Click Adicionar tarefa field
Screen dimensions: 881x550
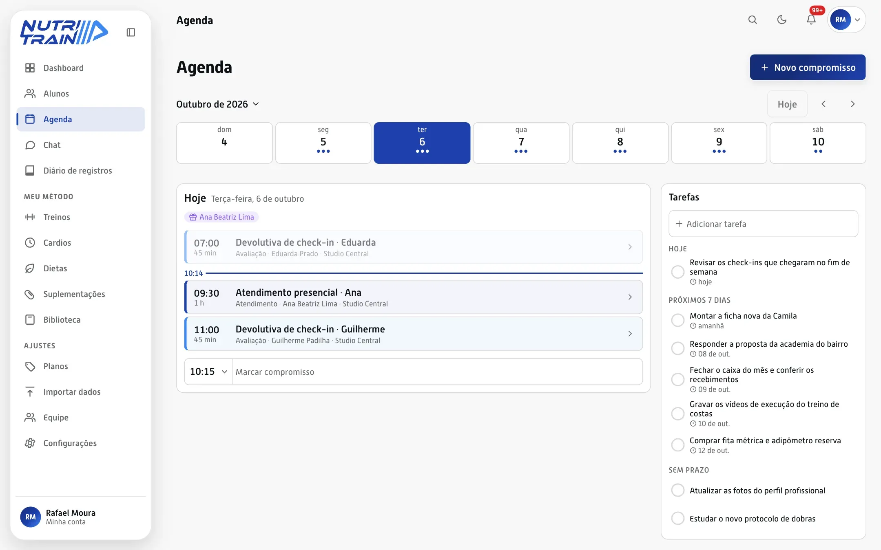pyautogui.click(x=764, y=224)
